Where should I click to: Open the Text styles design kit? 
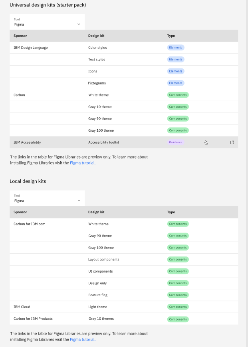[x=97, y=60]
